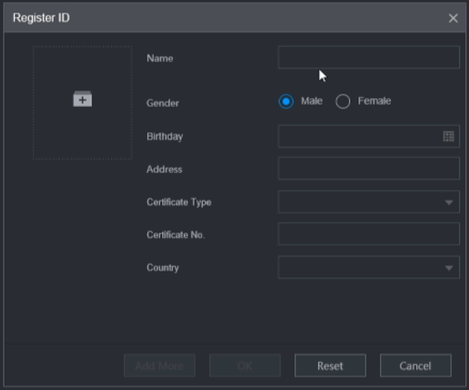
Task: Expand the Certificate Type dropdown
Action: tap(368, 202)
